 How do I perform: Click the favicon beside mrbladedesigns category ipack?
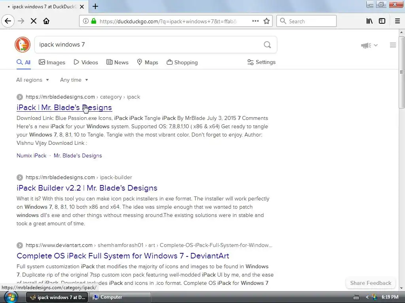coord(20,97)
